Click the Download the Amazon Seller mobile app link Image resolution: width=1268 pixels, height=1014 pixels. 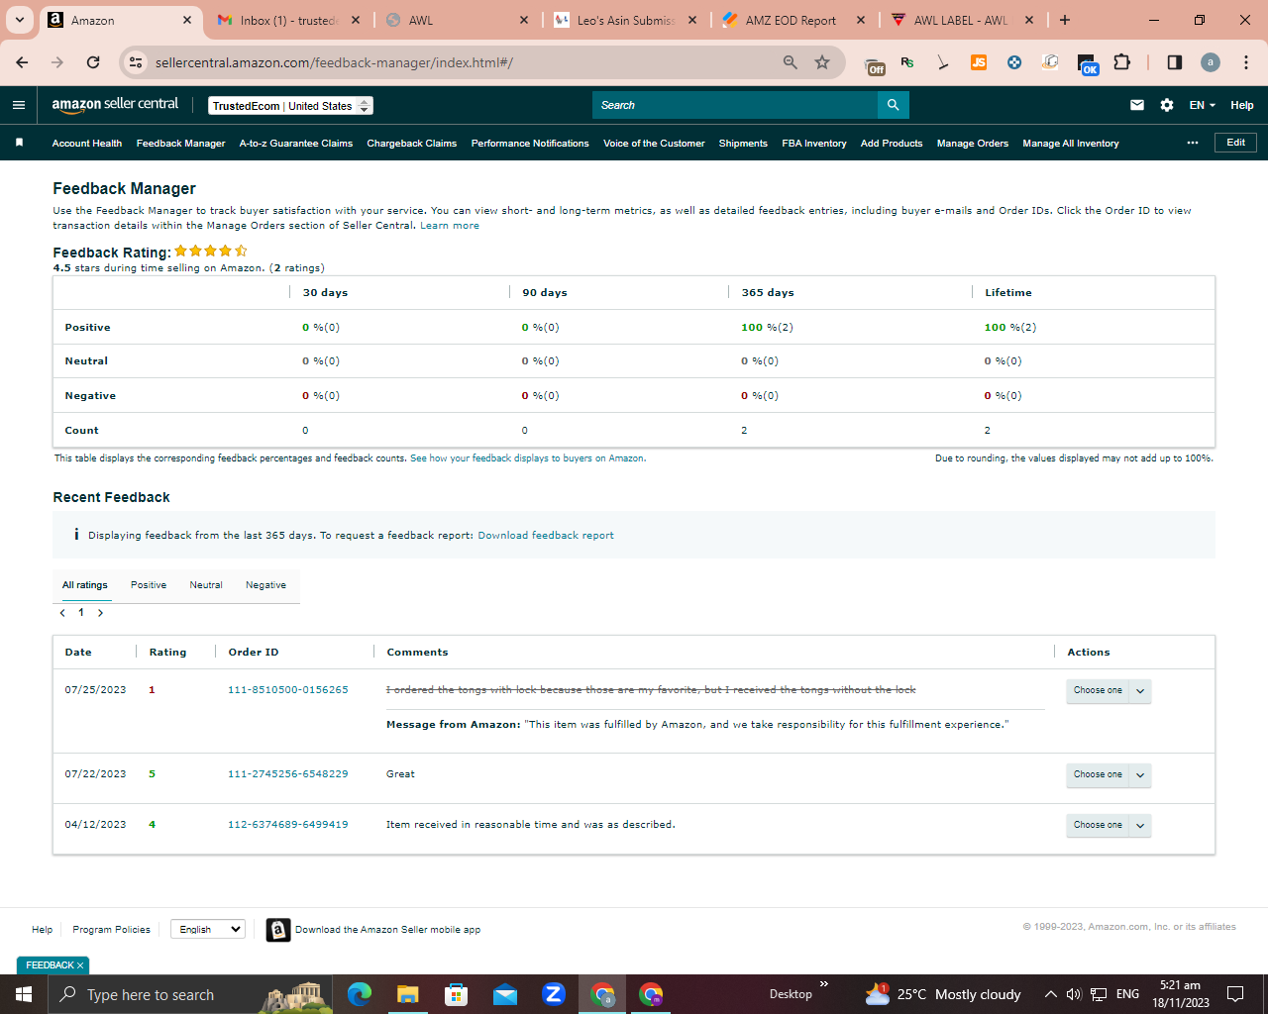pos(387,930)
